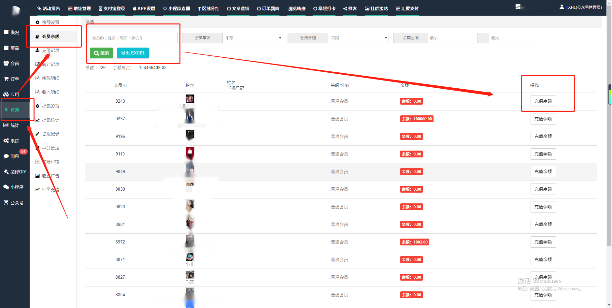Open the TXHL administrator account menu

click(x=580, y=7)
